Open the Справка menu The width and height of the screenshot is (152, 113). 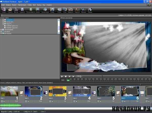[49, 5]
